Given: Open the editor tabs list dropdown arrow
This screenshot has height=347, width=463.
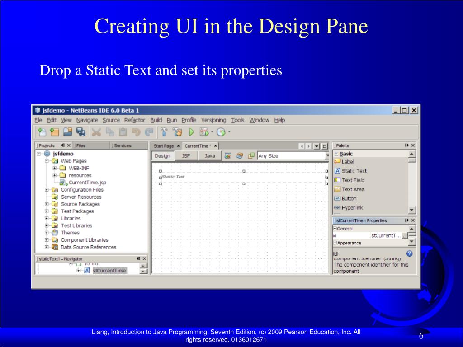Looking at the screenshot, I should tap(317, 146).
